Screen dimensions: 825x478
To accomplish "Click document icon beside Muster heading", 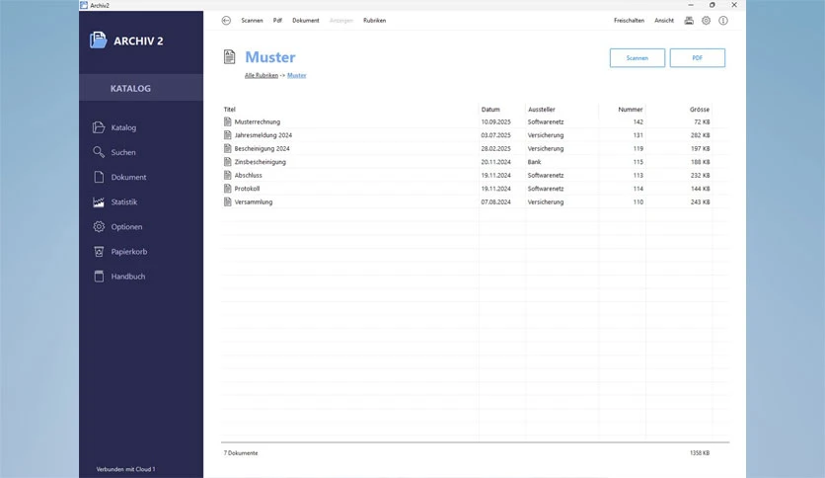I will pos(229,57).
